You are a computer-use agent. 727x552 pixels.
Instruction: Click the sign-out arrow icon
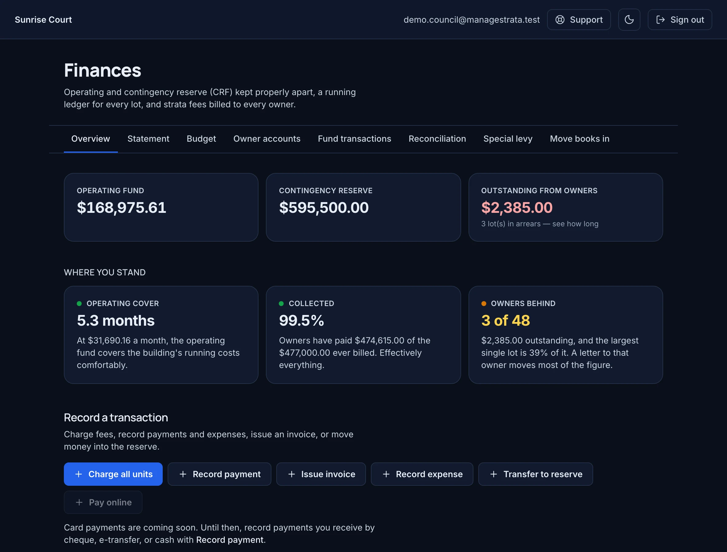(x=660, y=20)
